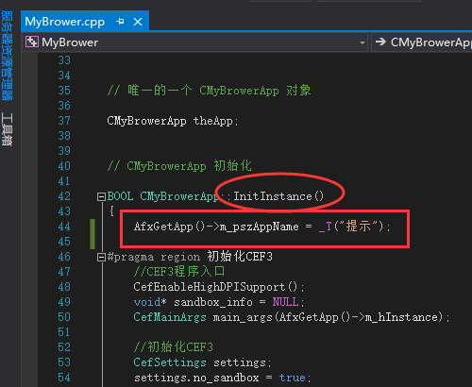Pin the MyBrower.cpp tab
Screen dimensions: 472x387
coord(120,22)
